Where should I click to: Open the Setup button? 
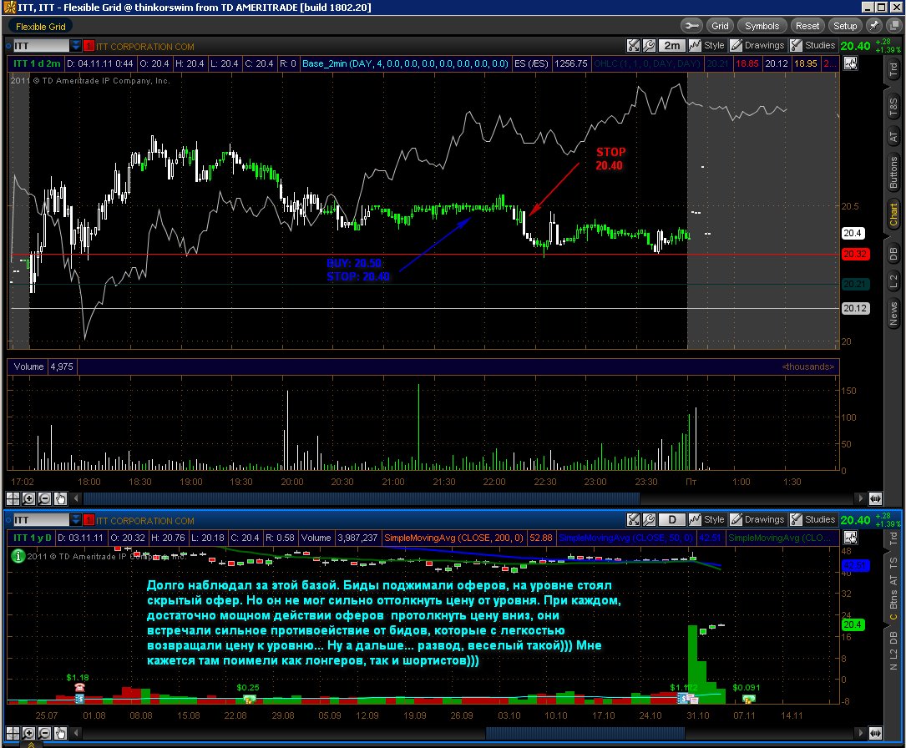click(x=845, y=26)
